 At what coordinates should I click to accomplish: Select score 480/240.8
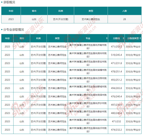(x=116, y=113)
